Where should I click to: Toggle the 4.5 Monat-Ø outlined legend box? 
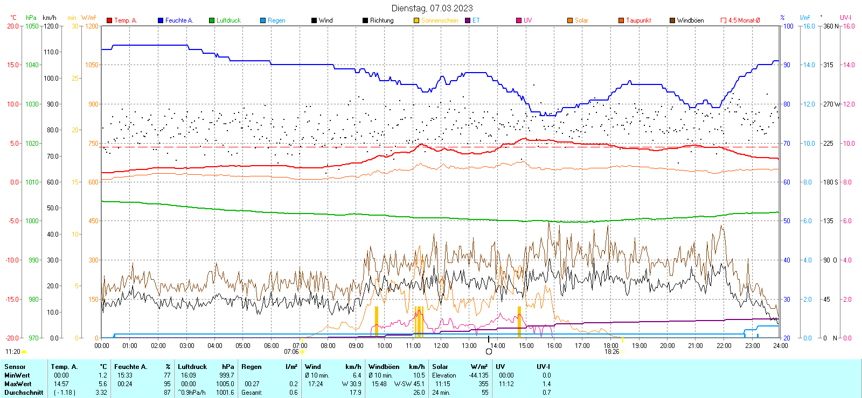[724, 20]
